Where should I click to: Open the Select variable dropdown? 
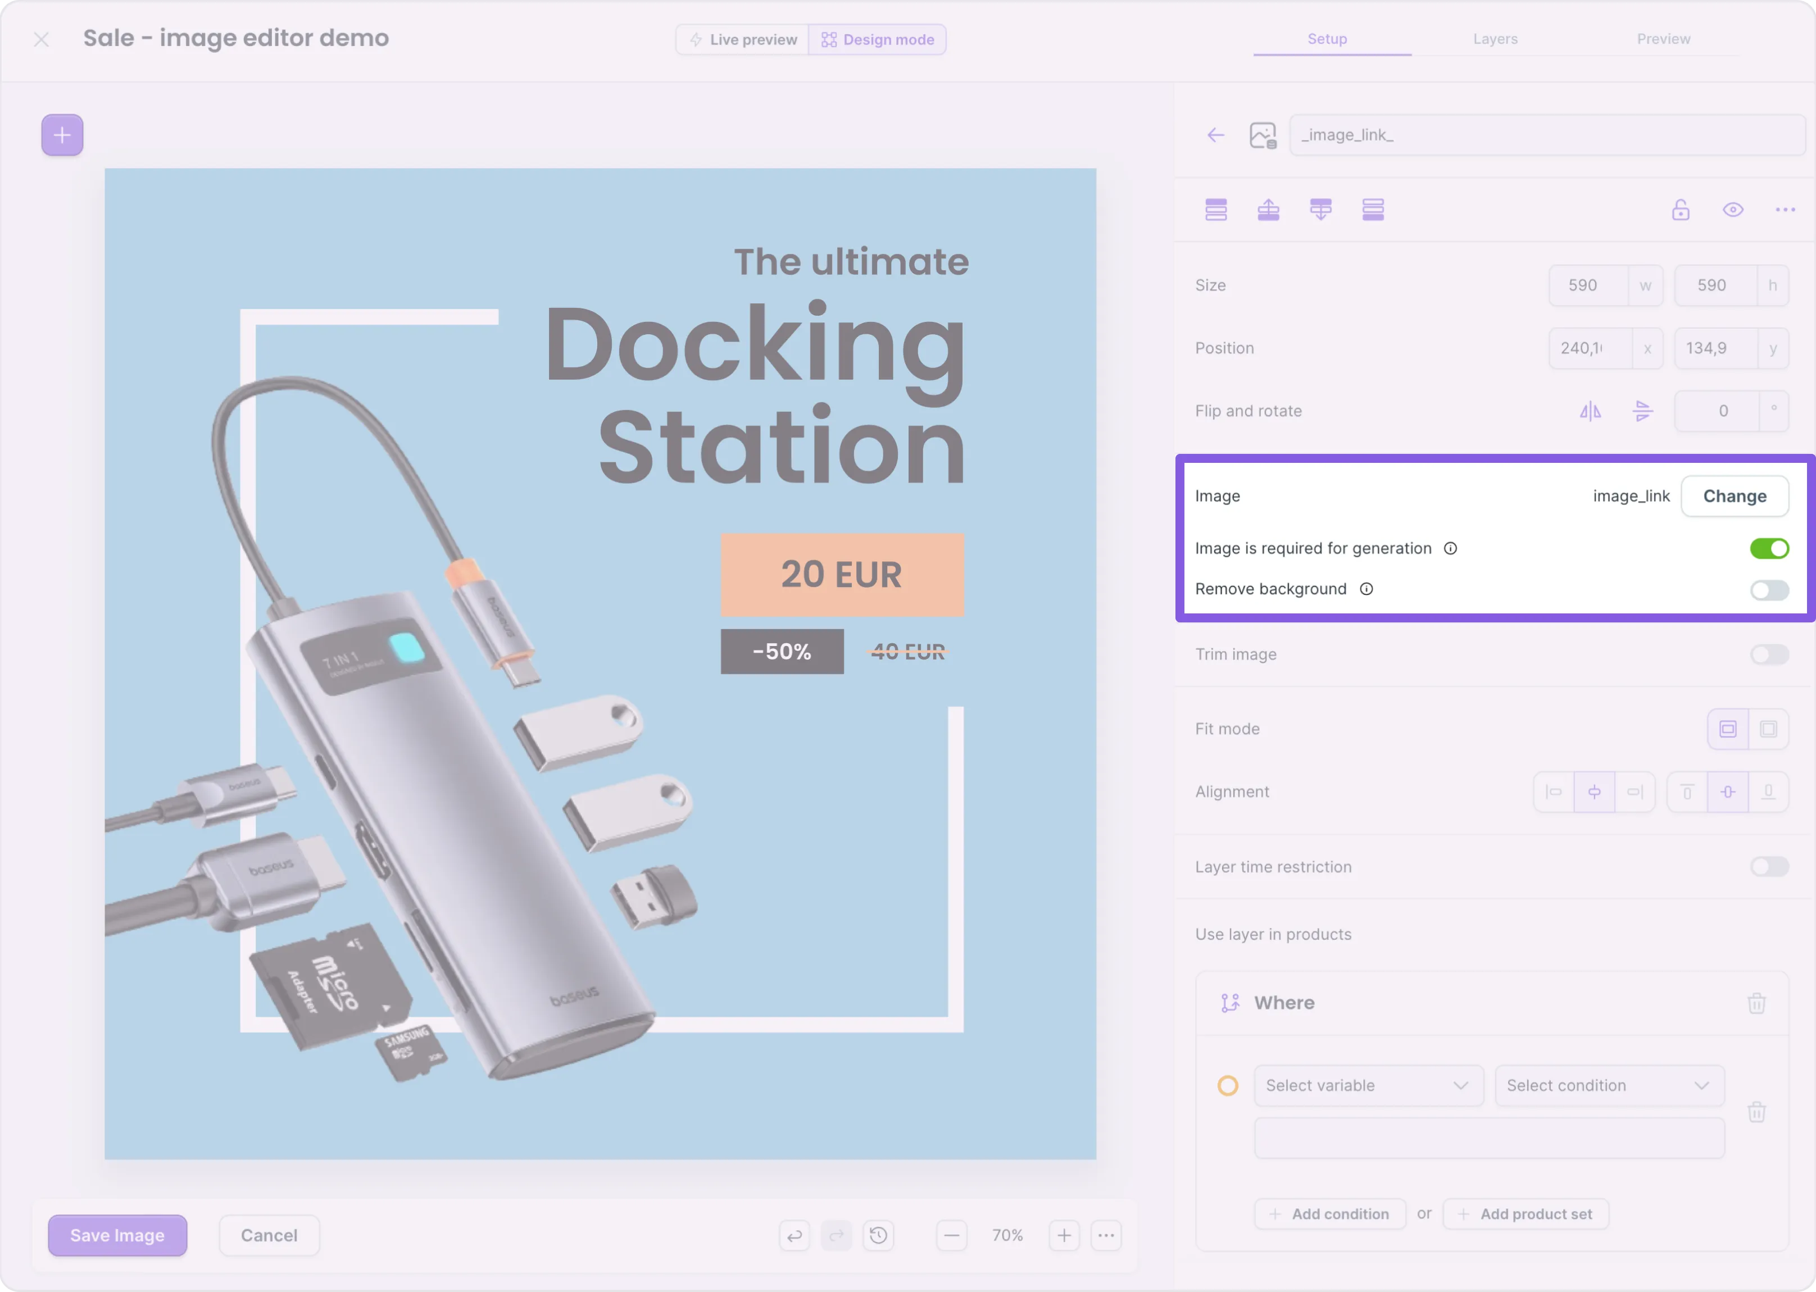(x=1369, y=1085)
